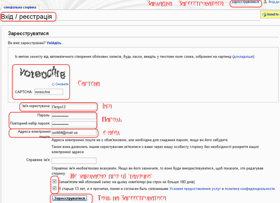The width and height of the screenshot is (280, 203).
Task: Click the 'Пароль' password field
Action: click(x=74, y=116)
